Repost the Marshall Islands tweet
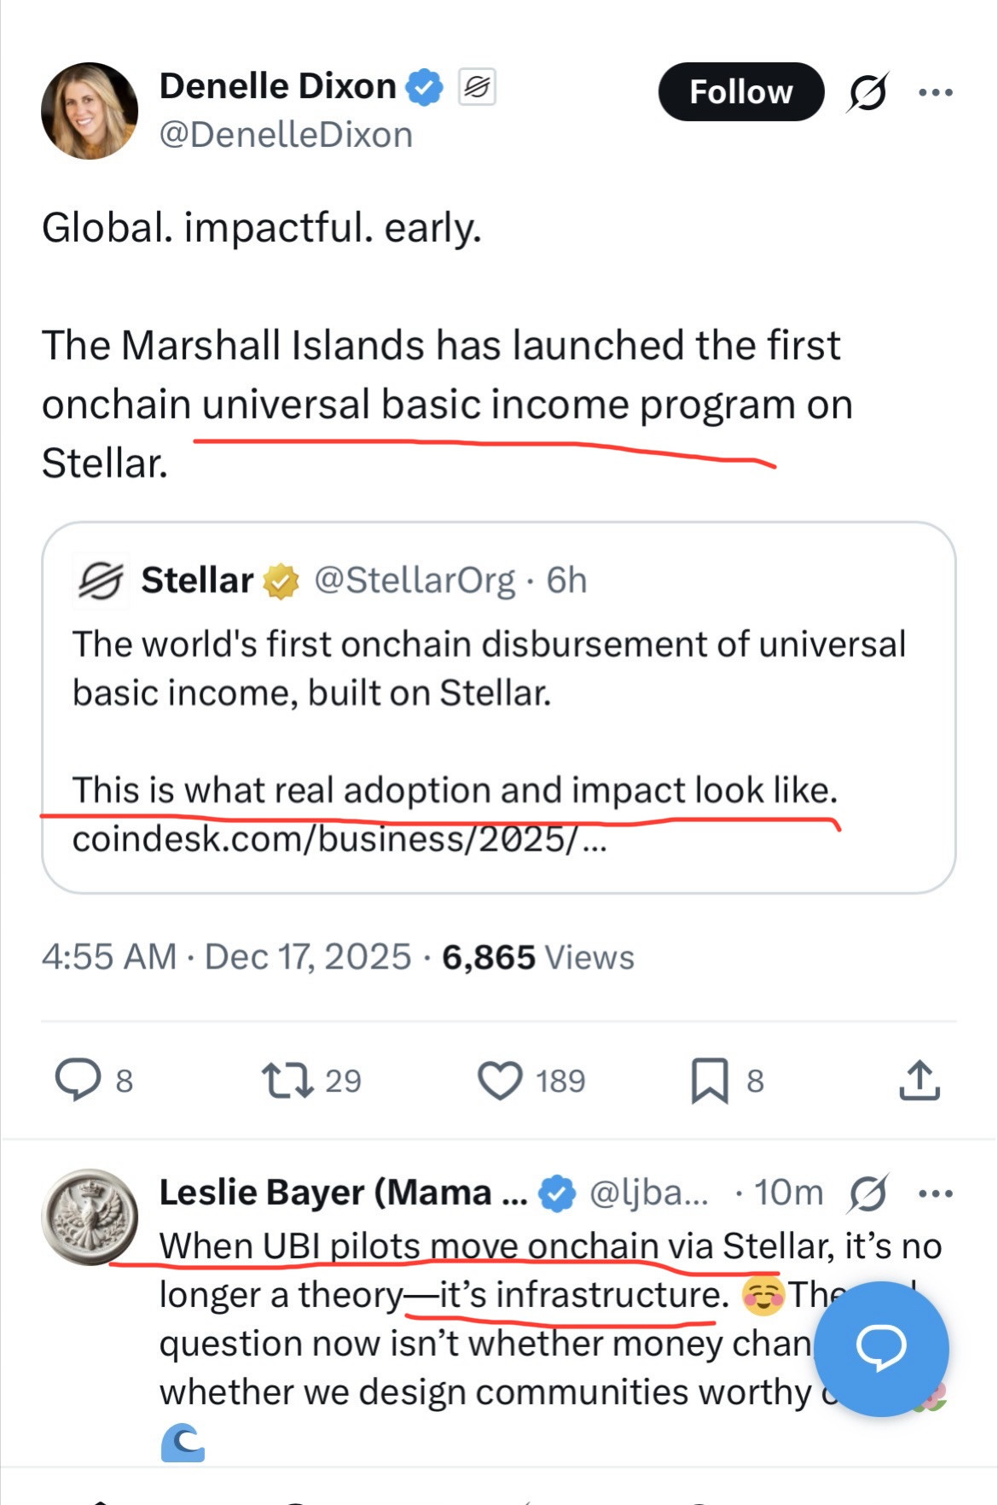 click(x=288, y=1080)
